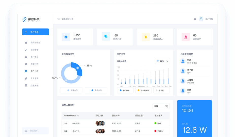Click the icon beside 权限角色
235x137 pixels.
(x=26, y=85)
